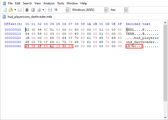The image size is (168, 120).
Task: Click the New file toolbar icon
Action: coord(5,10)
